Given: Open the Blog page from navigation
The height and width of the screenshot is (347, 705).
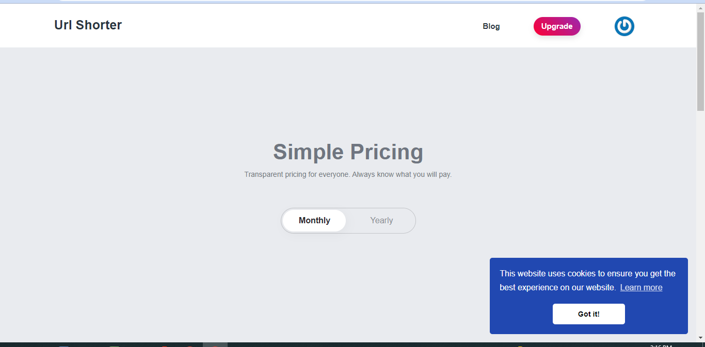Looking at the screenshot, I should (491, 26).
